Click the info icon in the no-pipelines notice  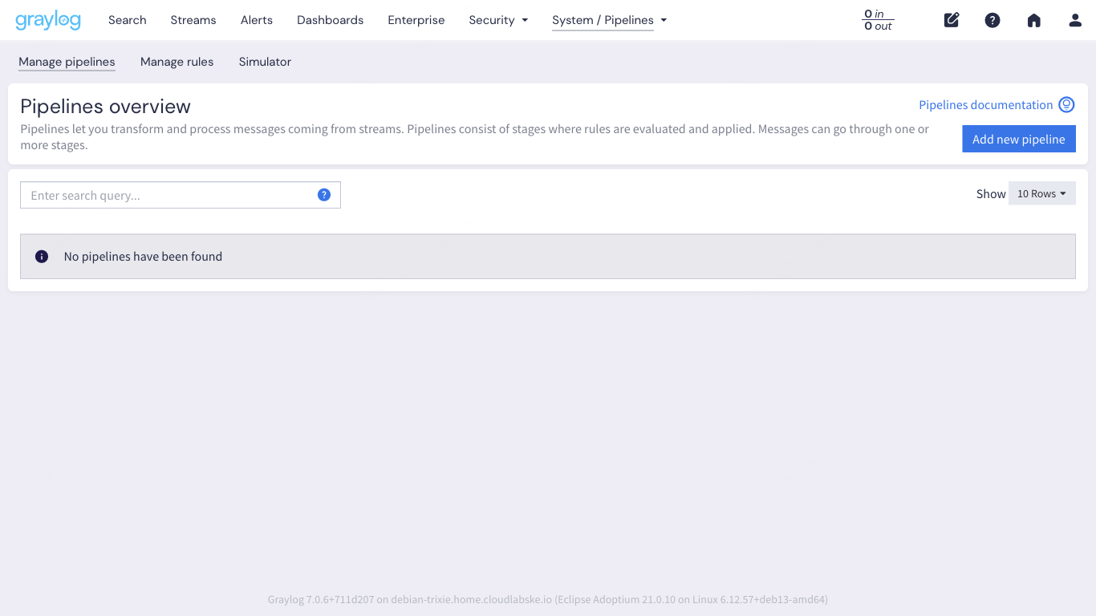click(41, 256)
